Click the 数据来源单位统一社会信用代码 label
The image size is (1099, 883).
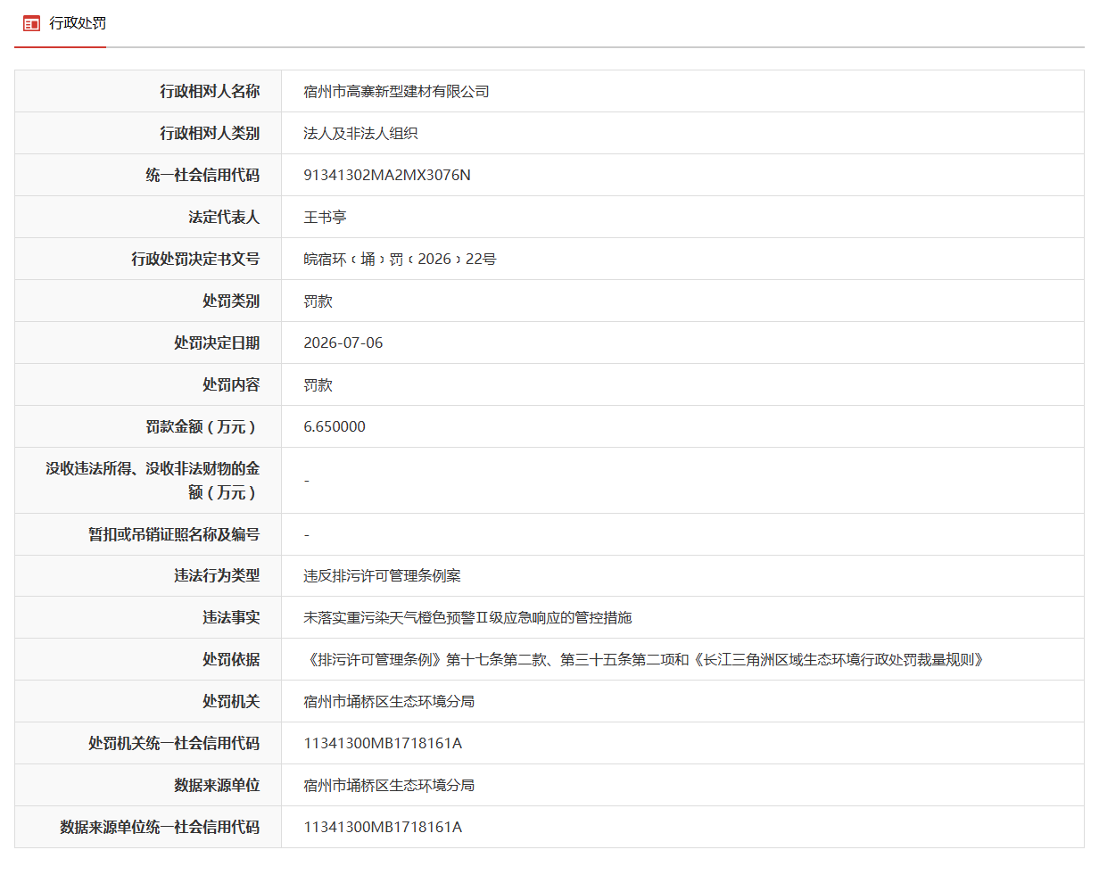[x=160, y=827]
